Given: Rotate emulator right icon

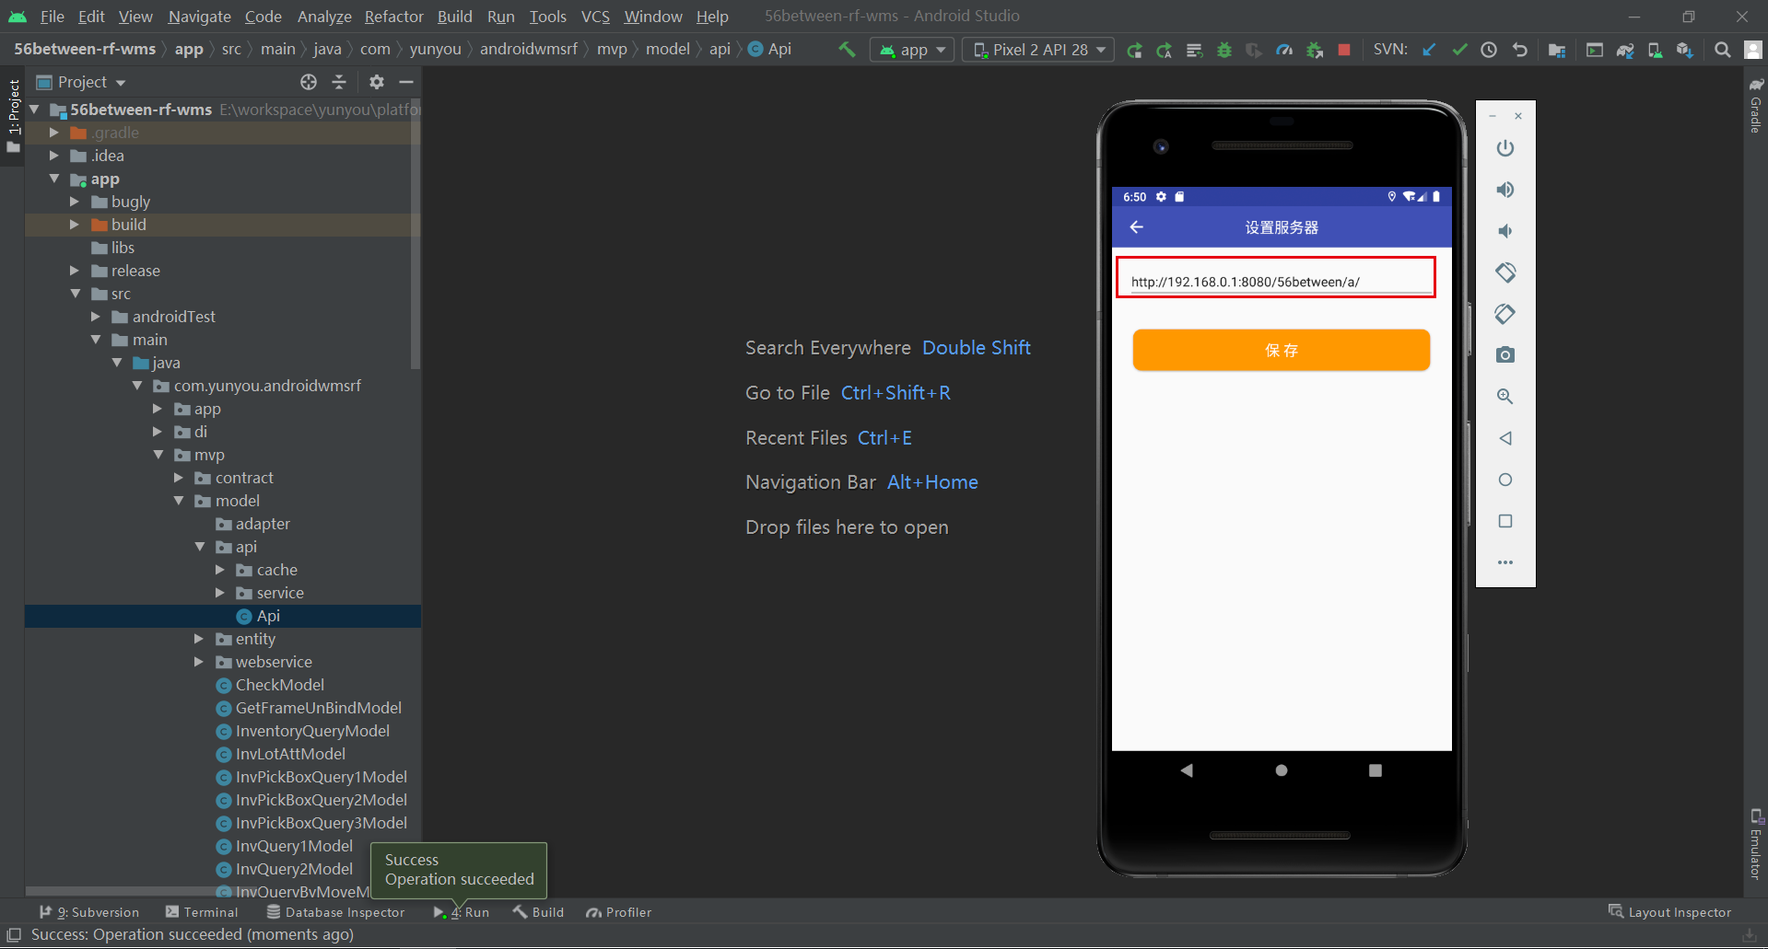Looking at the screenshot, I should click(x=1505, y=314).
